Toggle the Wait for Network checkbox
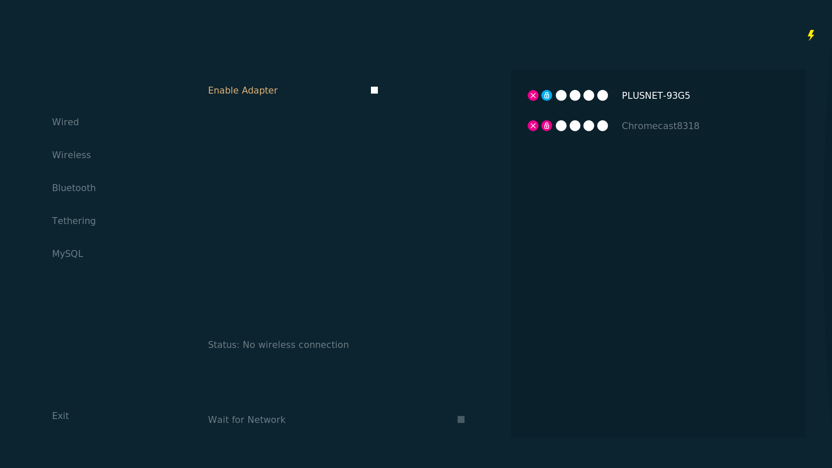The image size is (832, 468). (461, 419)
